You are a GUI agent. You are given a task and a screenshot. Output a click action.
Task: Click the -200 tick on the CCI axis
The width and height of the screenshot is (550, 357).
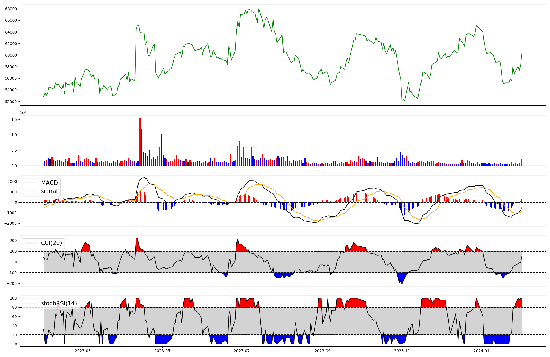click(x=11, y=283)
